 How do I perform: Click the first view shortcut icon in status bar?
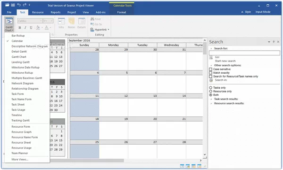[182, 166]
